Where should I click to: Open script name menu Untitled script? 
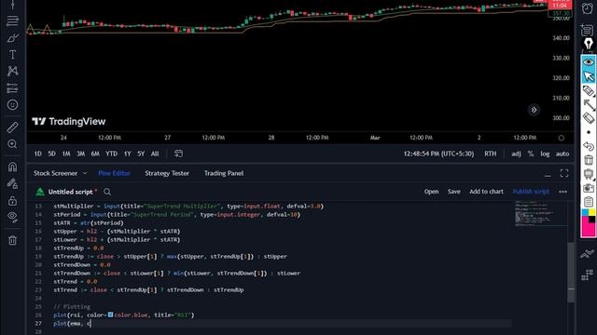tap(71, 192)
